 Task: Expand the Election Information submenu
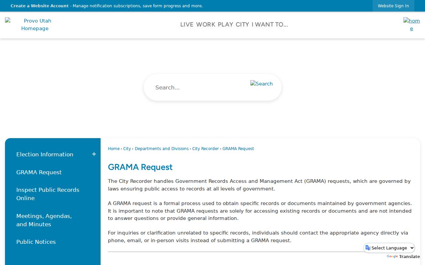tap(94, 154)
